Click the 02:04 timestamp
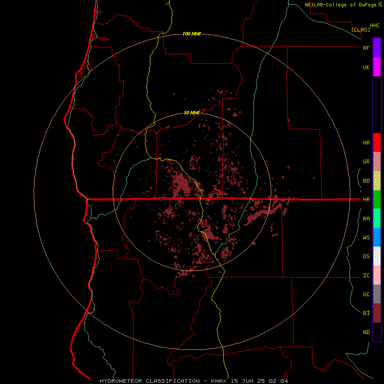Image resolution: width=384 pixels, height=384 pixels. (x=278, y=381)
